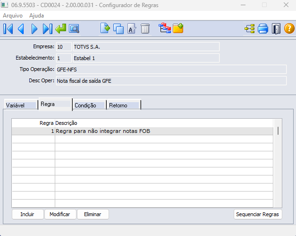Click the Incluir button
This screenshot has width=296, height=236.
coord(27,214)
